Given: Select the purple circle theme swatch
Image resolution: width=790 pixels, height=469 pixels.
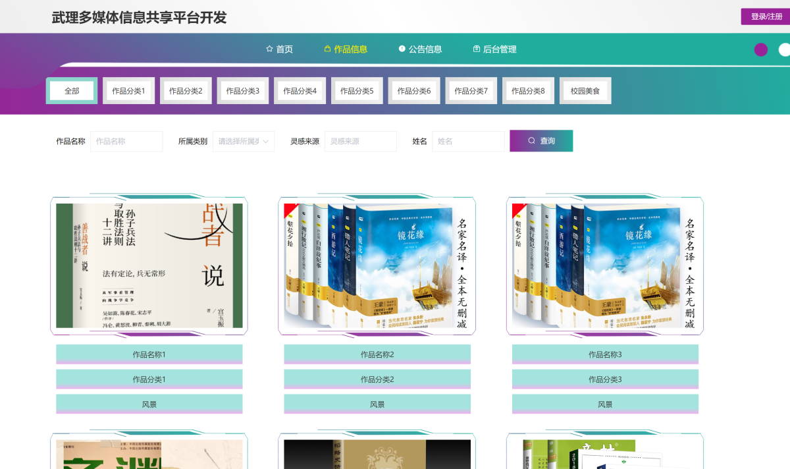Looking at the screenshot, I should (761, 49).
